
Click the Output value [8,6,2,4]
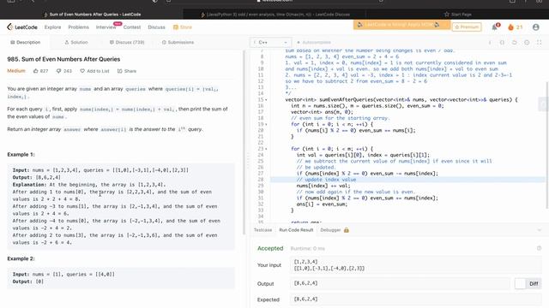tap(306, 283)
